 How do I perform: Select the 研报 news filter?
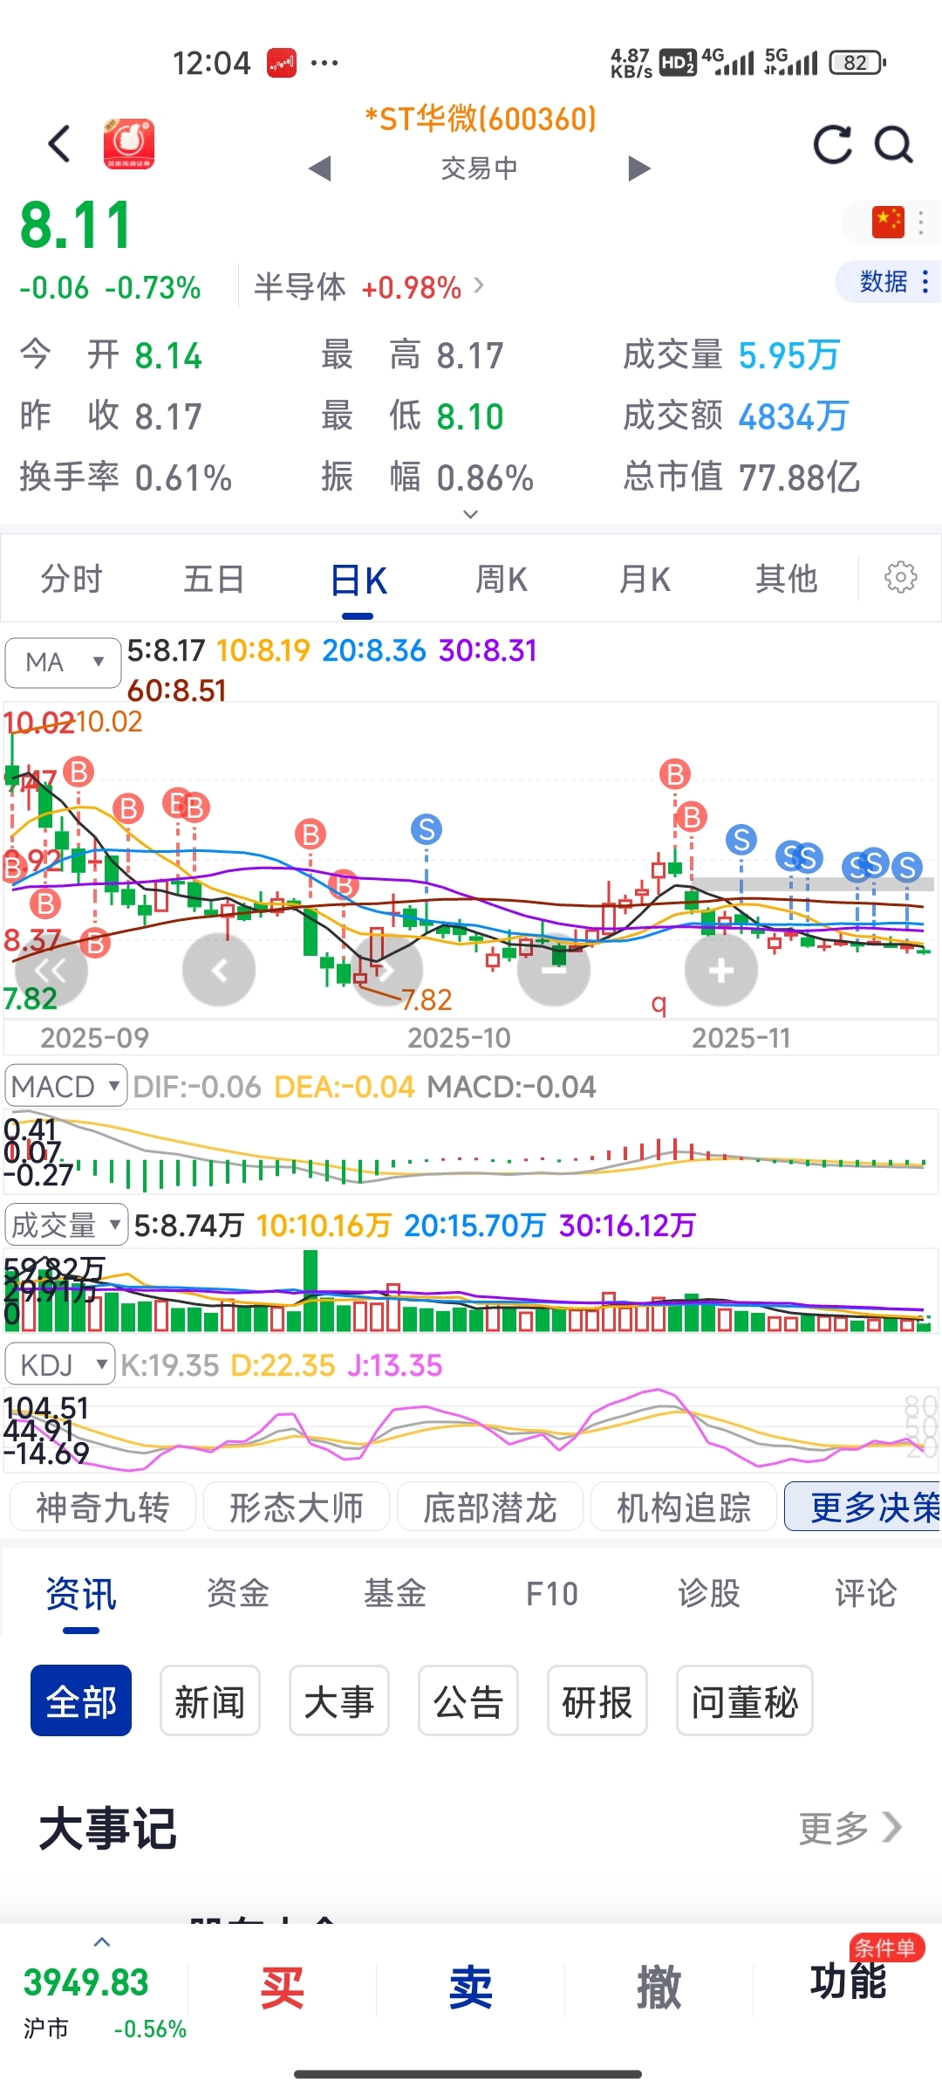[x=597, y=1700]
